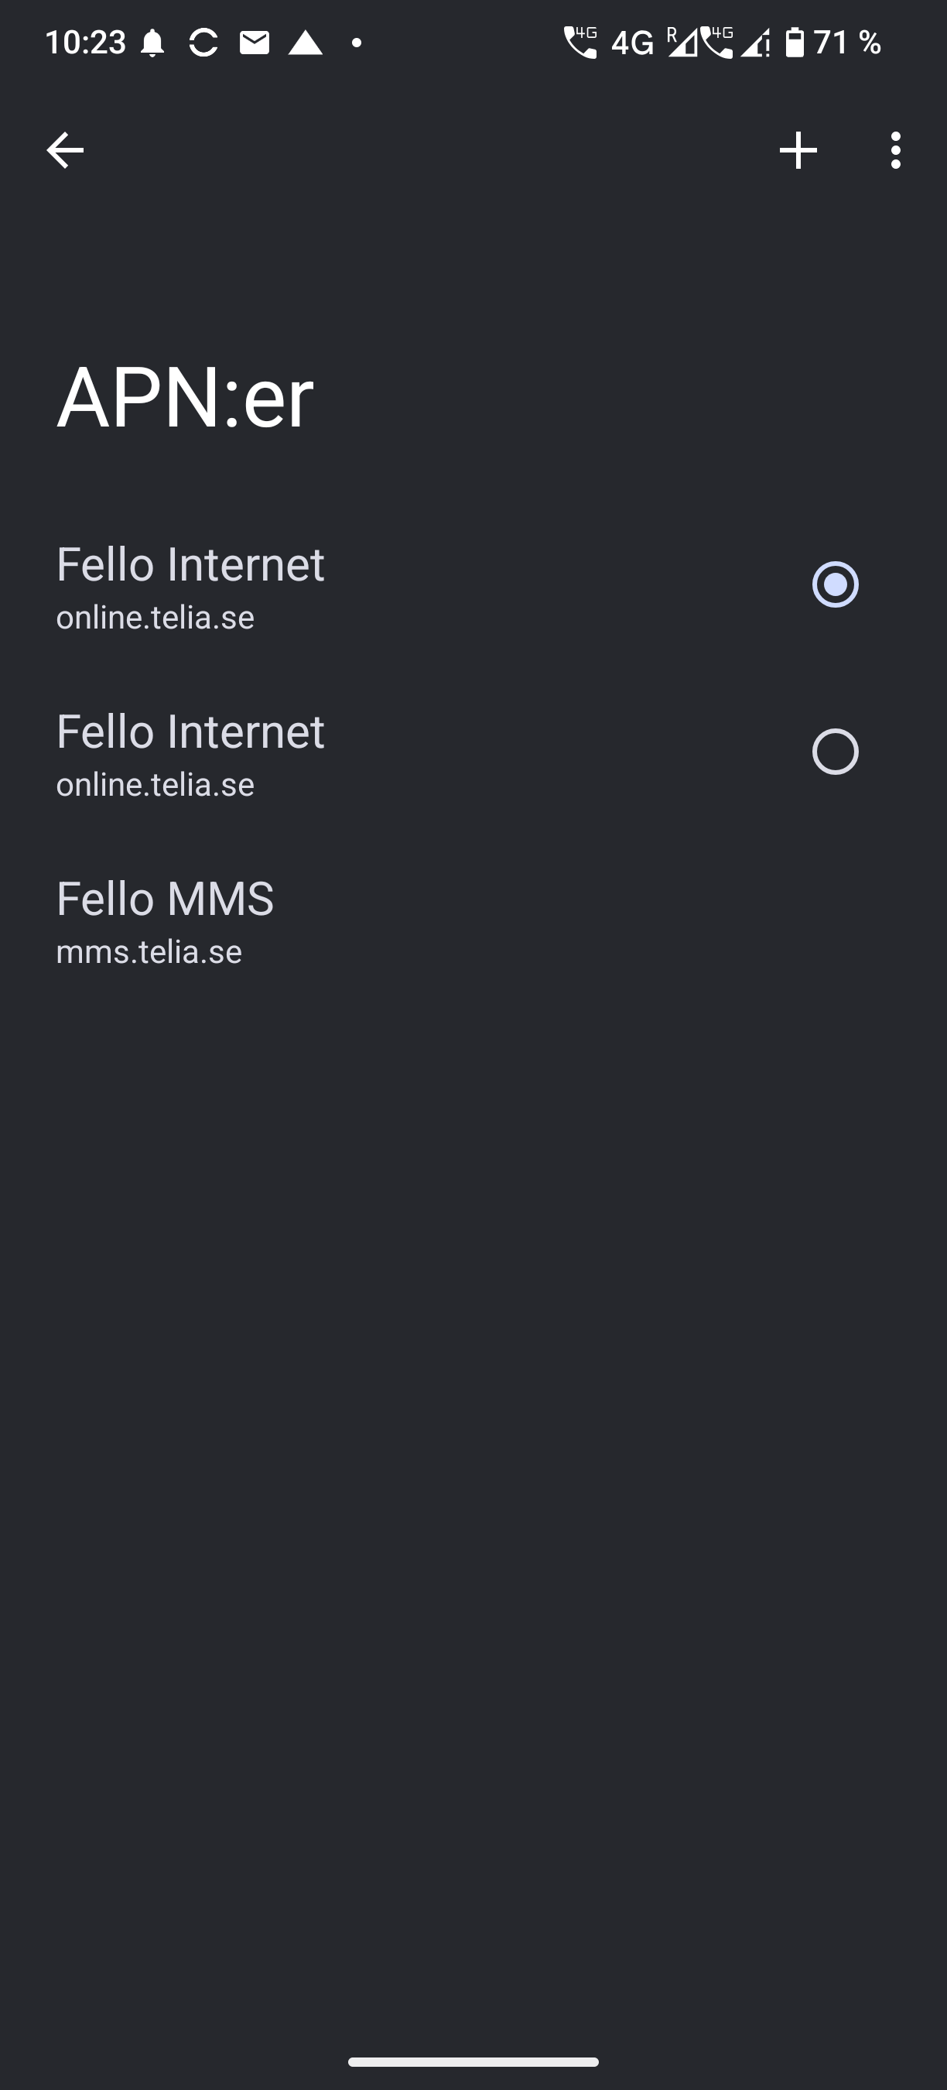Open the three-dot overflow menu

pos(895,150)
